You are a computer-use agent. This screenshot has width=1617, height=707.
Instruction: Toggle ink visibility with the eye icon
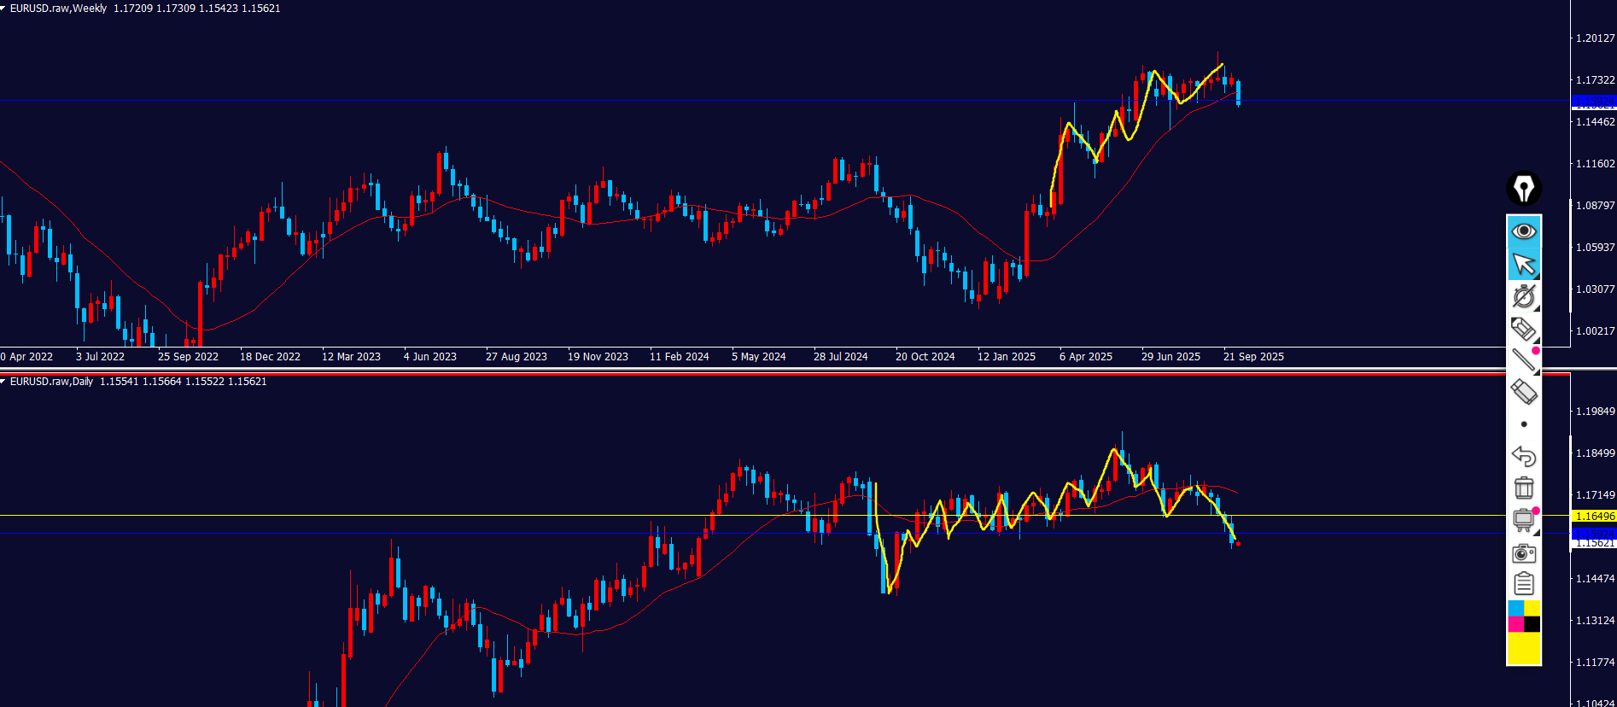click(x=1523, y=231)
